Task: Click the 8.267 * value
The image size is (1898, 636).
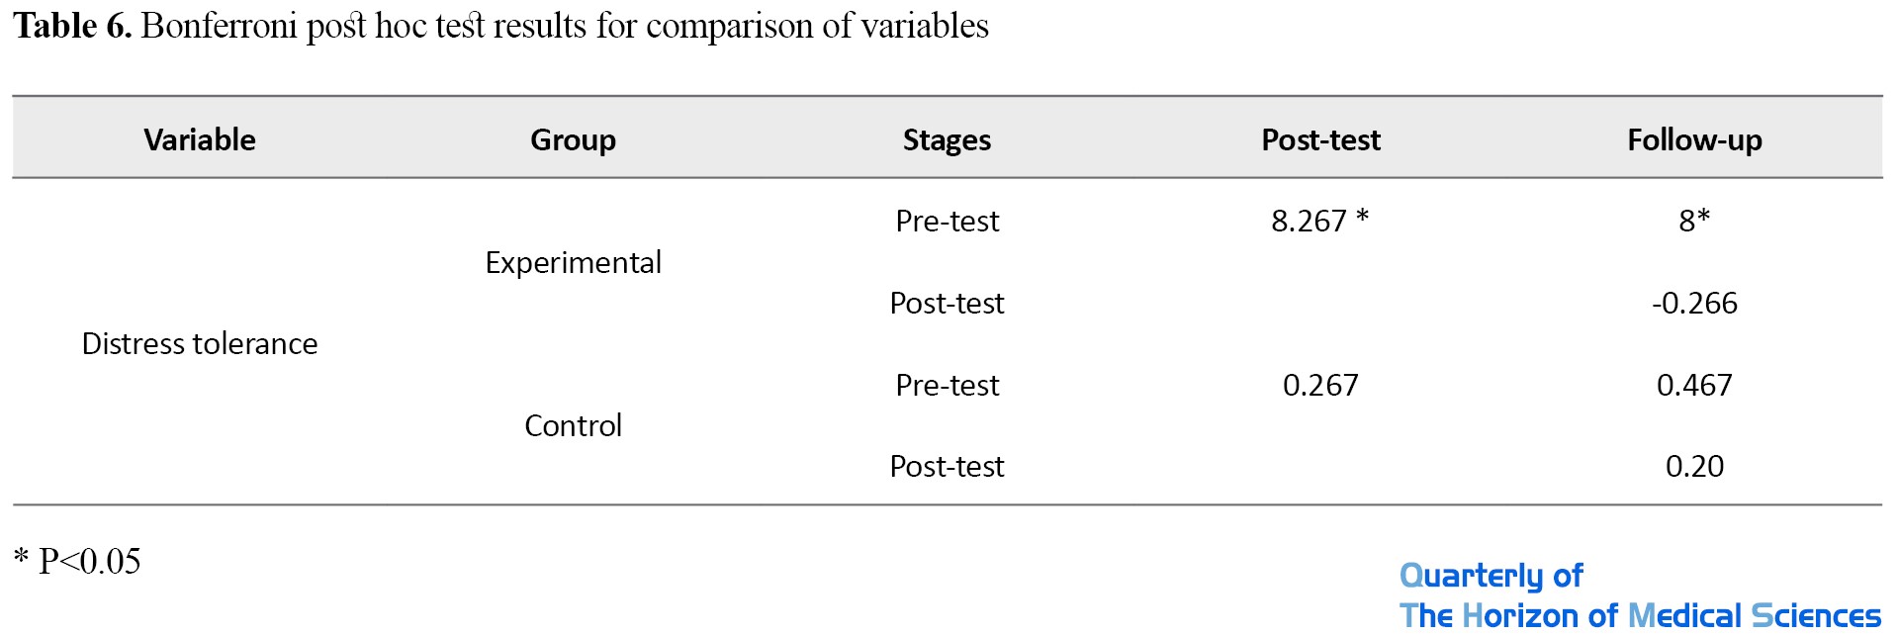Action: [x=1320, y=221]
